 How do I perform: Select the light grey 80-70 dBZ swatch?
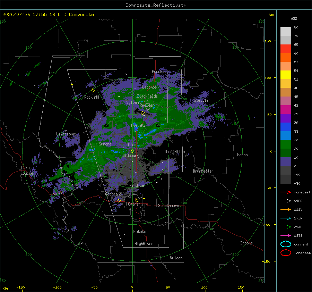tap(286, 32)
